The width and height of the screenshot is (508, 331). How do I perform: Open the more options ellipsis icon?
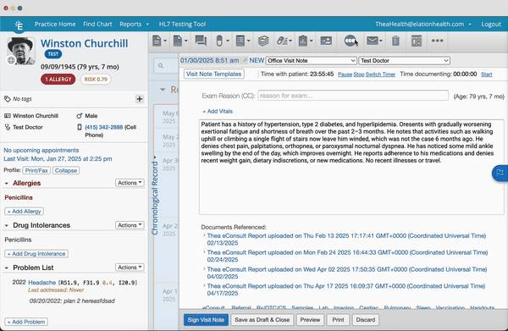438,41
